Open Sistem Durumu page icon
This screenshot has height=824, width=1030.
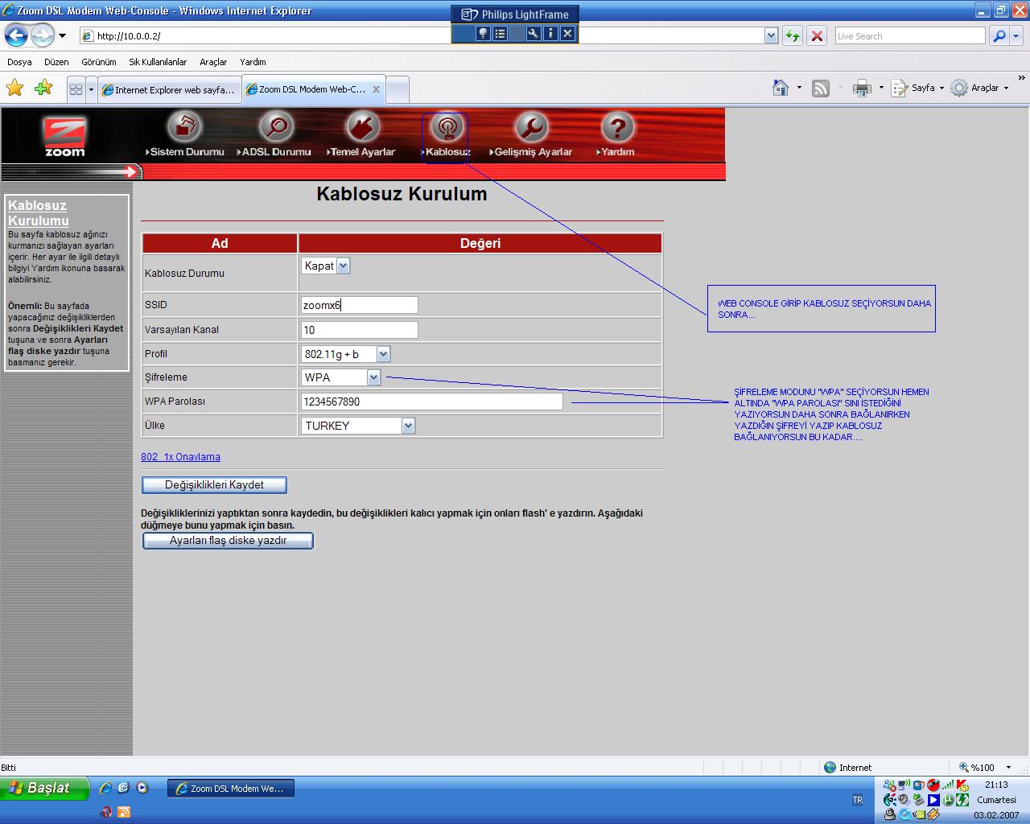[x=184, y=127]
